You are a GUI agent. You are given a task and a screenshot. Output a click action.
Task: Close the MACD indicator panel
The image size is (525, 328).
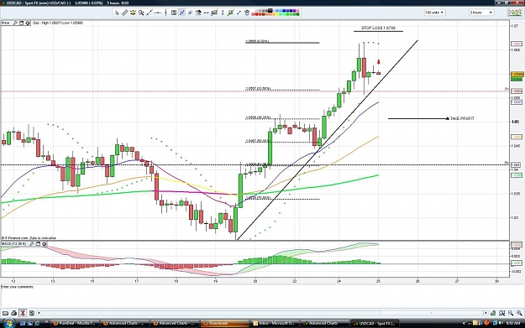[44, 244]
